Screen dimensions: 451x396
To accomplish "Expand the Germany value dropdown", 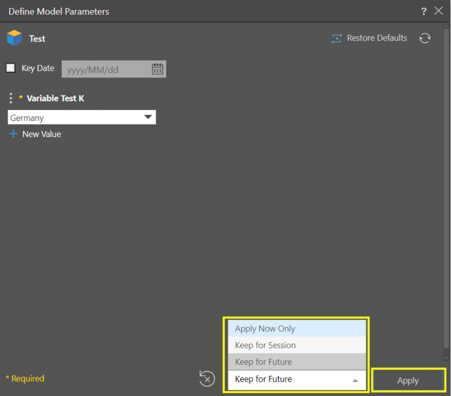I will [148, 117].
